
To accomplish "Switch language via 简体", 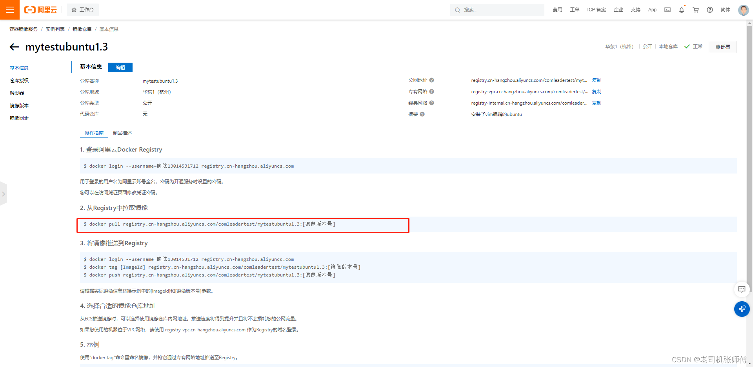I will pos(726,10).
